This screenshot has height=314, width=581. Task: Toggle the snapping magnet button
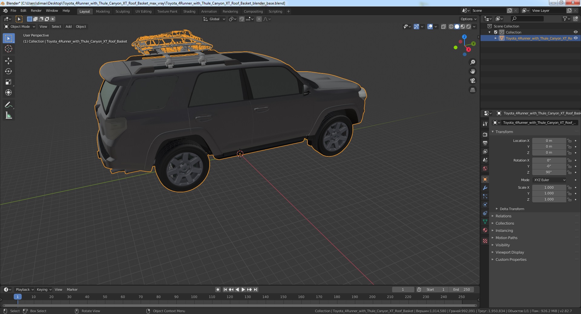pos(242,19)
